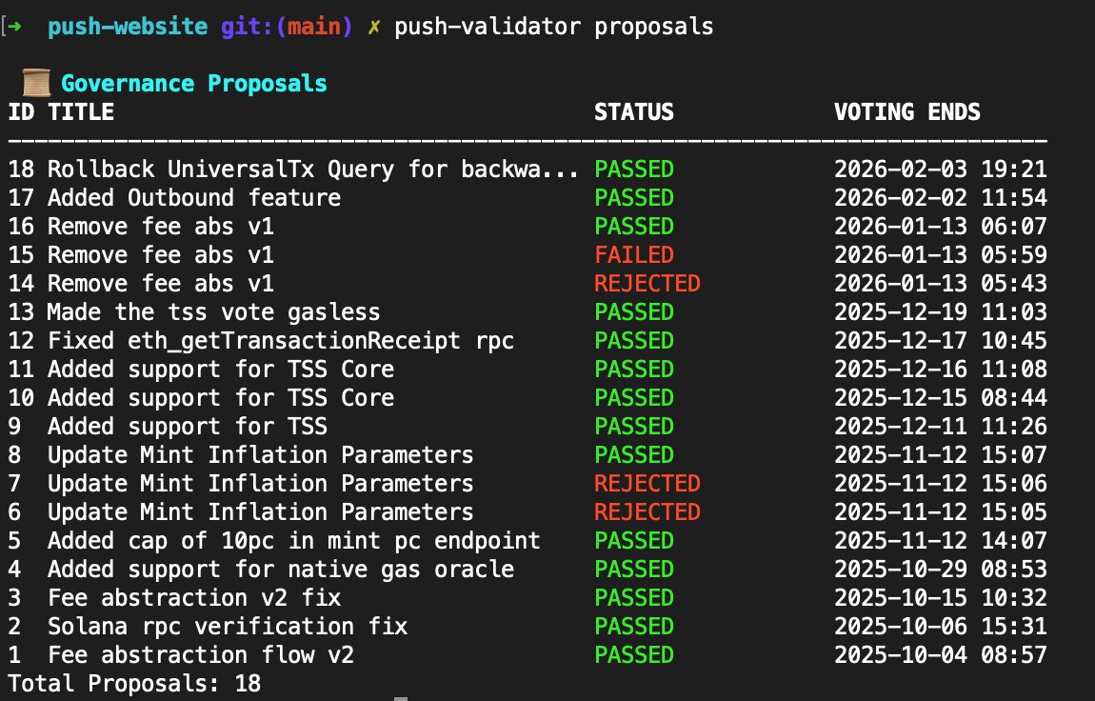Click REJECTED status of proposal 7
Screen dimensions: 1095x701
[647, 484]
